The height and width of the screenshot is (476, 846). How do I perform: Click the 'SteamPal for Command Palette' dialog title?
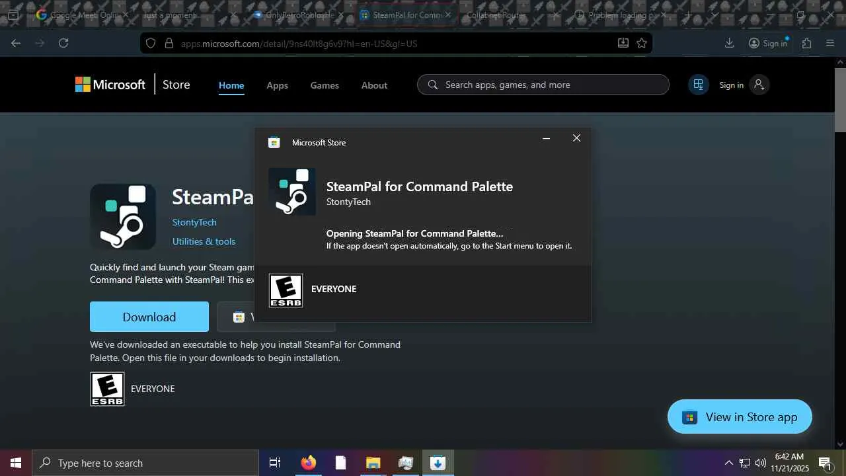pyautogui.click(x=420, y=186)
